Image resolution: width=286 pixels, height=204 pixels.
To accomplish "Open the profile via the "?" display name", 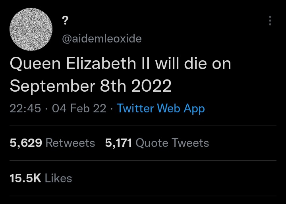I will [65, 20].
